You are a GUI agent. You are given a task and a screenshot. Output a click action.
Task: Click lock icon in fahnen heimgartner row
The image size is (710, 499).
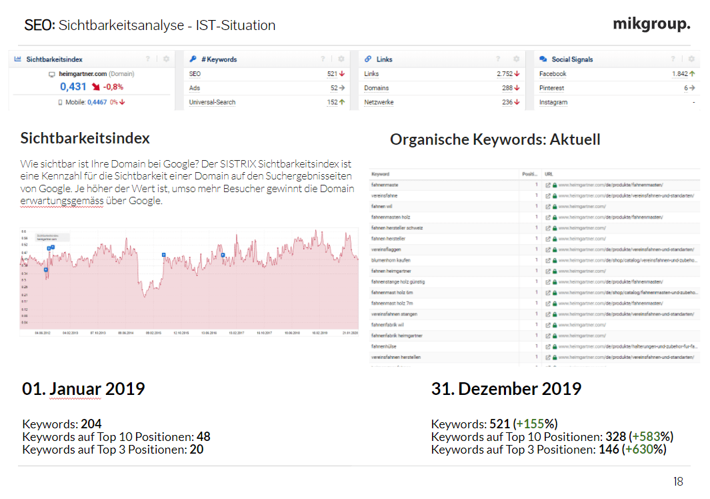click(x=555, y=272)
